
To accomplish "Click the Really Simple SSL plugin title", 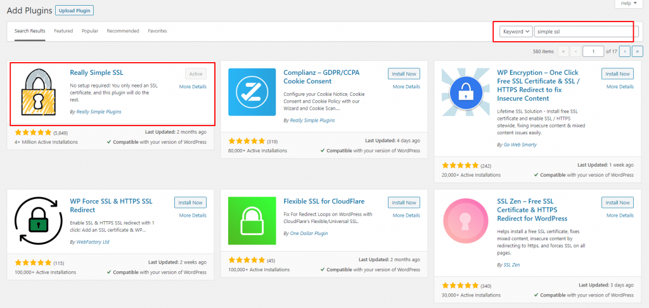I will [96, 72].
